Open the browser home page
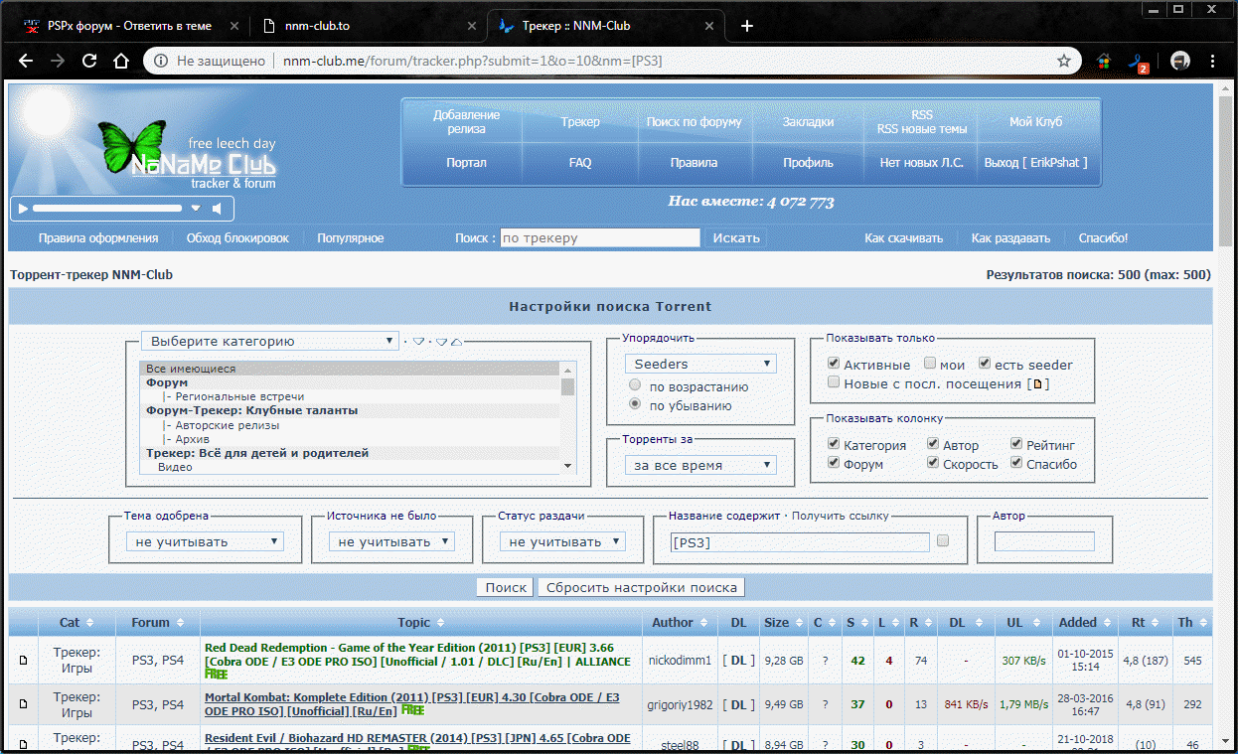The image size is (1238, 754). (121, 61)
